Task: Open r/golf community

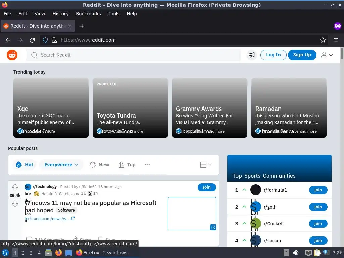Action: (x=269, y=207)
